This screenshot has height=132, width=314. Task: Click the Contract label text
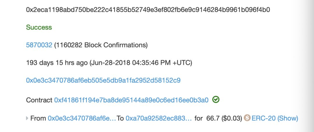pyautogui.click(x=39, y=100)
